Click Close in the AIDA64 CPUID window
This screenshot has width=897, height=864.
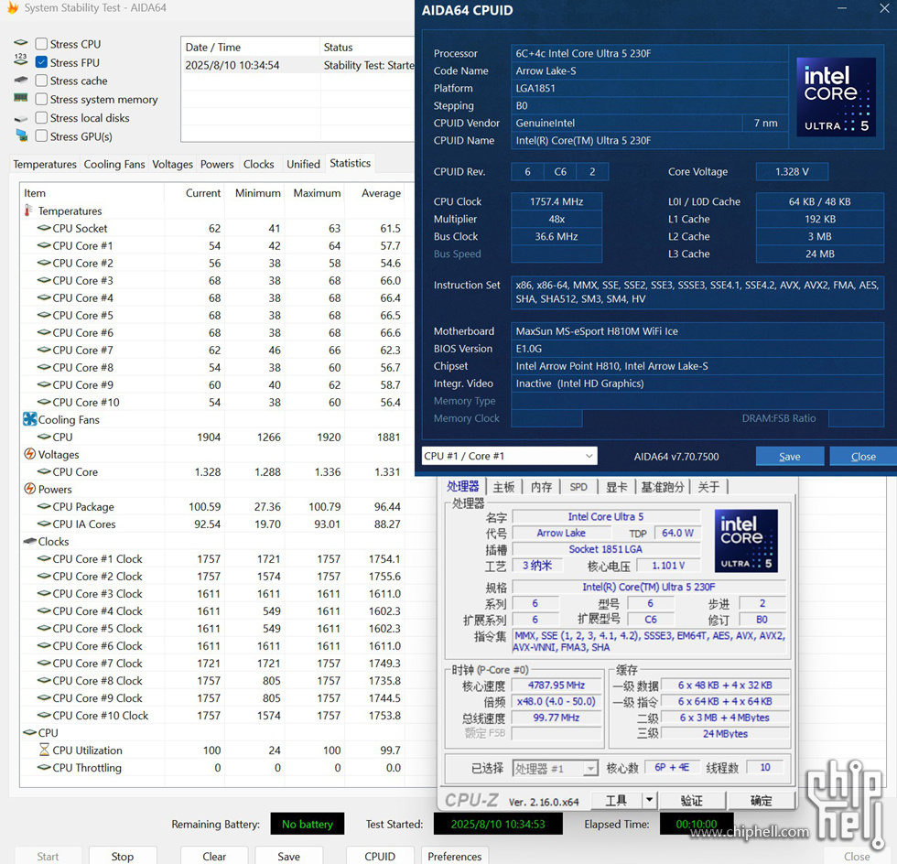click(863, 456)
